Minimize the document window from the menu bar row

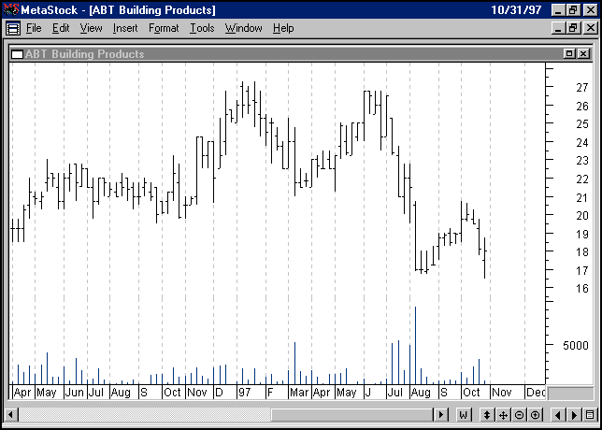(x=559, y=28)
